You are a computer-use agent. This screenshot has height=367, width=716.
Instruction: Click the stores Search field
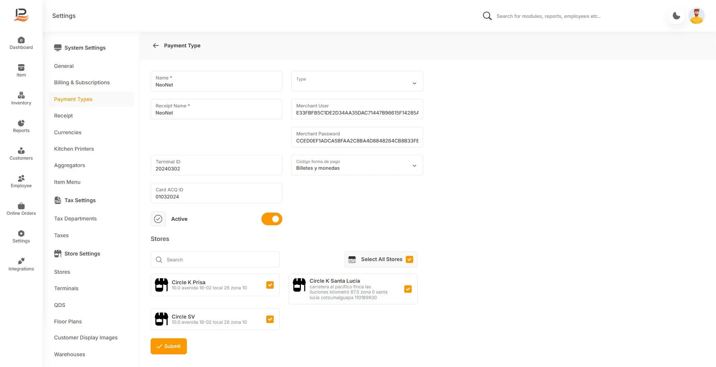coord(215,260)
